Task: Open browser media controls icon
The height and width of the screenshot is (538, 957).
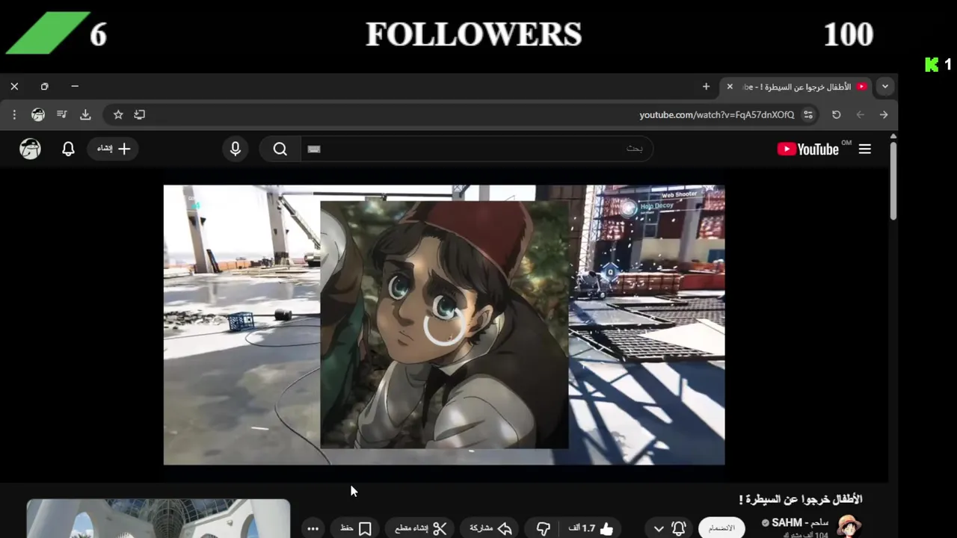Action: point(62,114)
